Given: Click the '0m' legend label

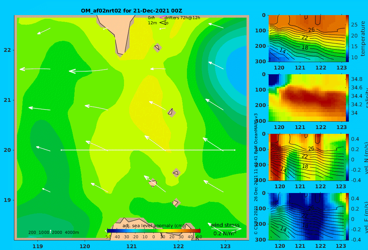Looking at the screenshot, I should tap(151, 18).
